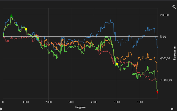Click the 0 tick on the hands axis
The image size is (177, 111).
[x=3, y=102]
